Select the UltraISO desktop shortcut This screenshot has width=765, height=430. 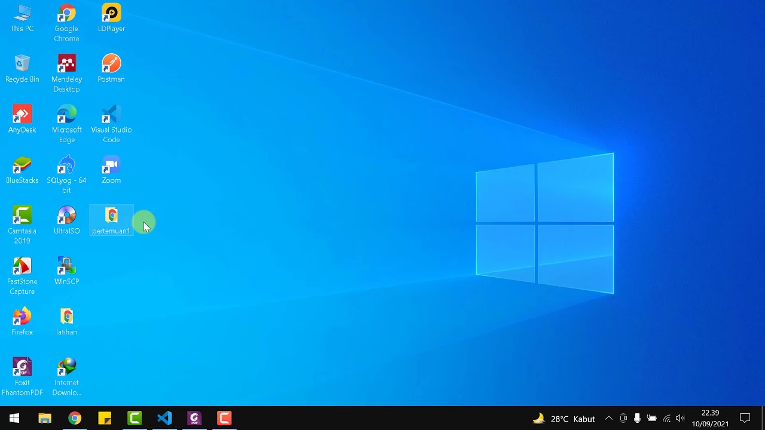tap(66, 222)
